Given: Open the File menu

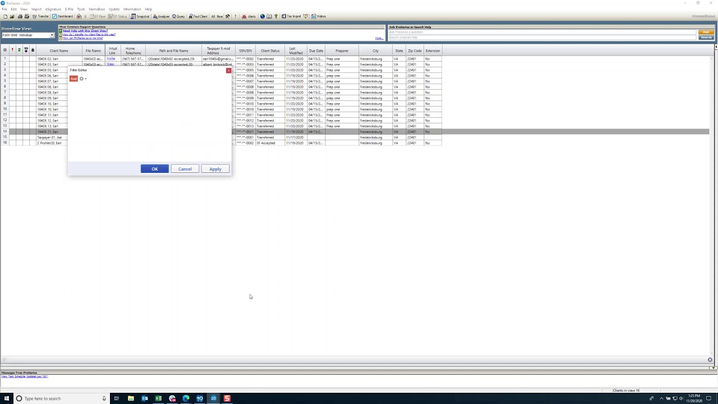Looking at the screenshot, I should click(x=4, y=10).
